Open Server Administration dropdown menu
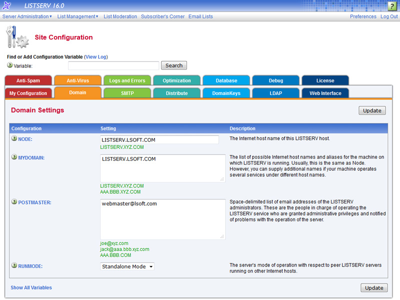The width and height of the screenshot is (400, 300). pos(27,16)
